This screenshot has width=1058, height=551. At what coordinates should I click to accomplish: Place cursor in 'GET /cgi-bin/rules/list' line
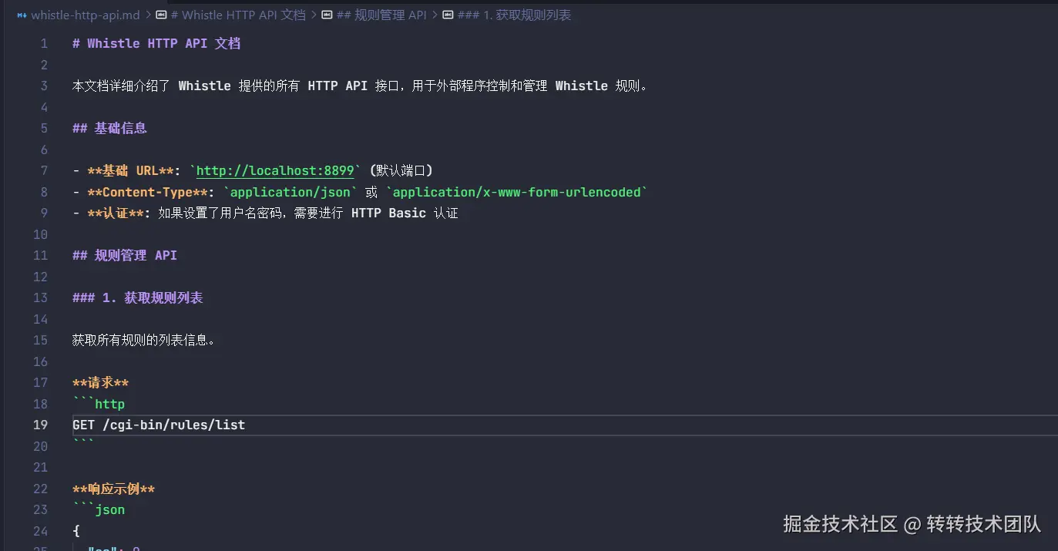coord(159,425)
